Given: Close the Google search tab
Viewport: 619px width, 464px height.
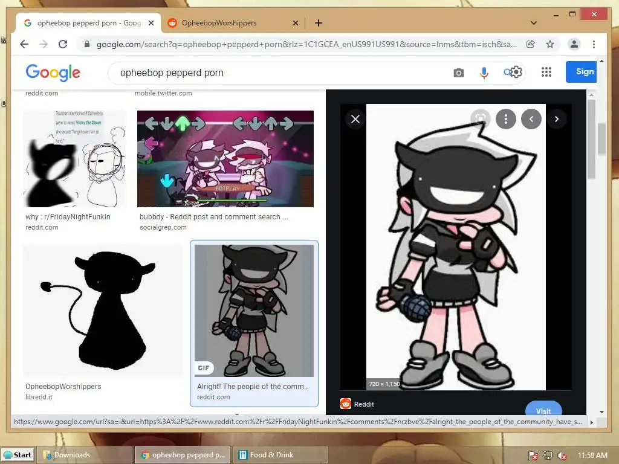Looking at the screenshot, I should [x=151, y=23].
